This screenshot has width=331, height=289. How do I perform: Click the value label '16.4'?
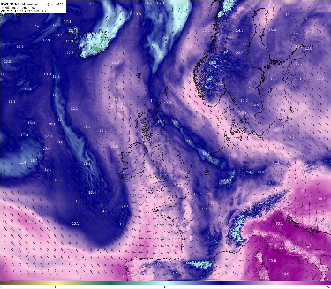pos(163,175)
